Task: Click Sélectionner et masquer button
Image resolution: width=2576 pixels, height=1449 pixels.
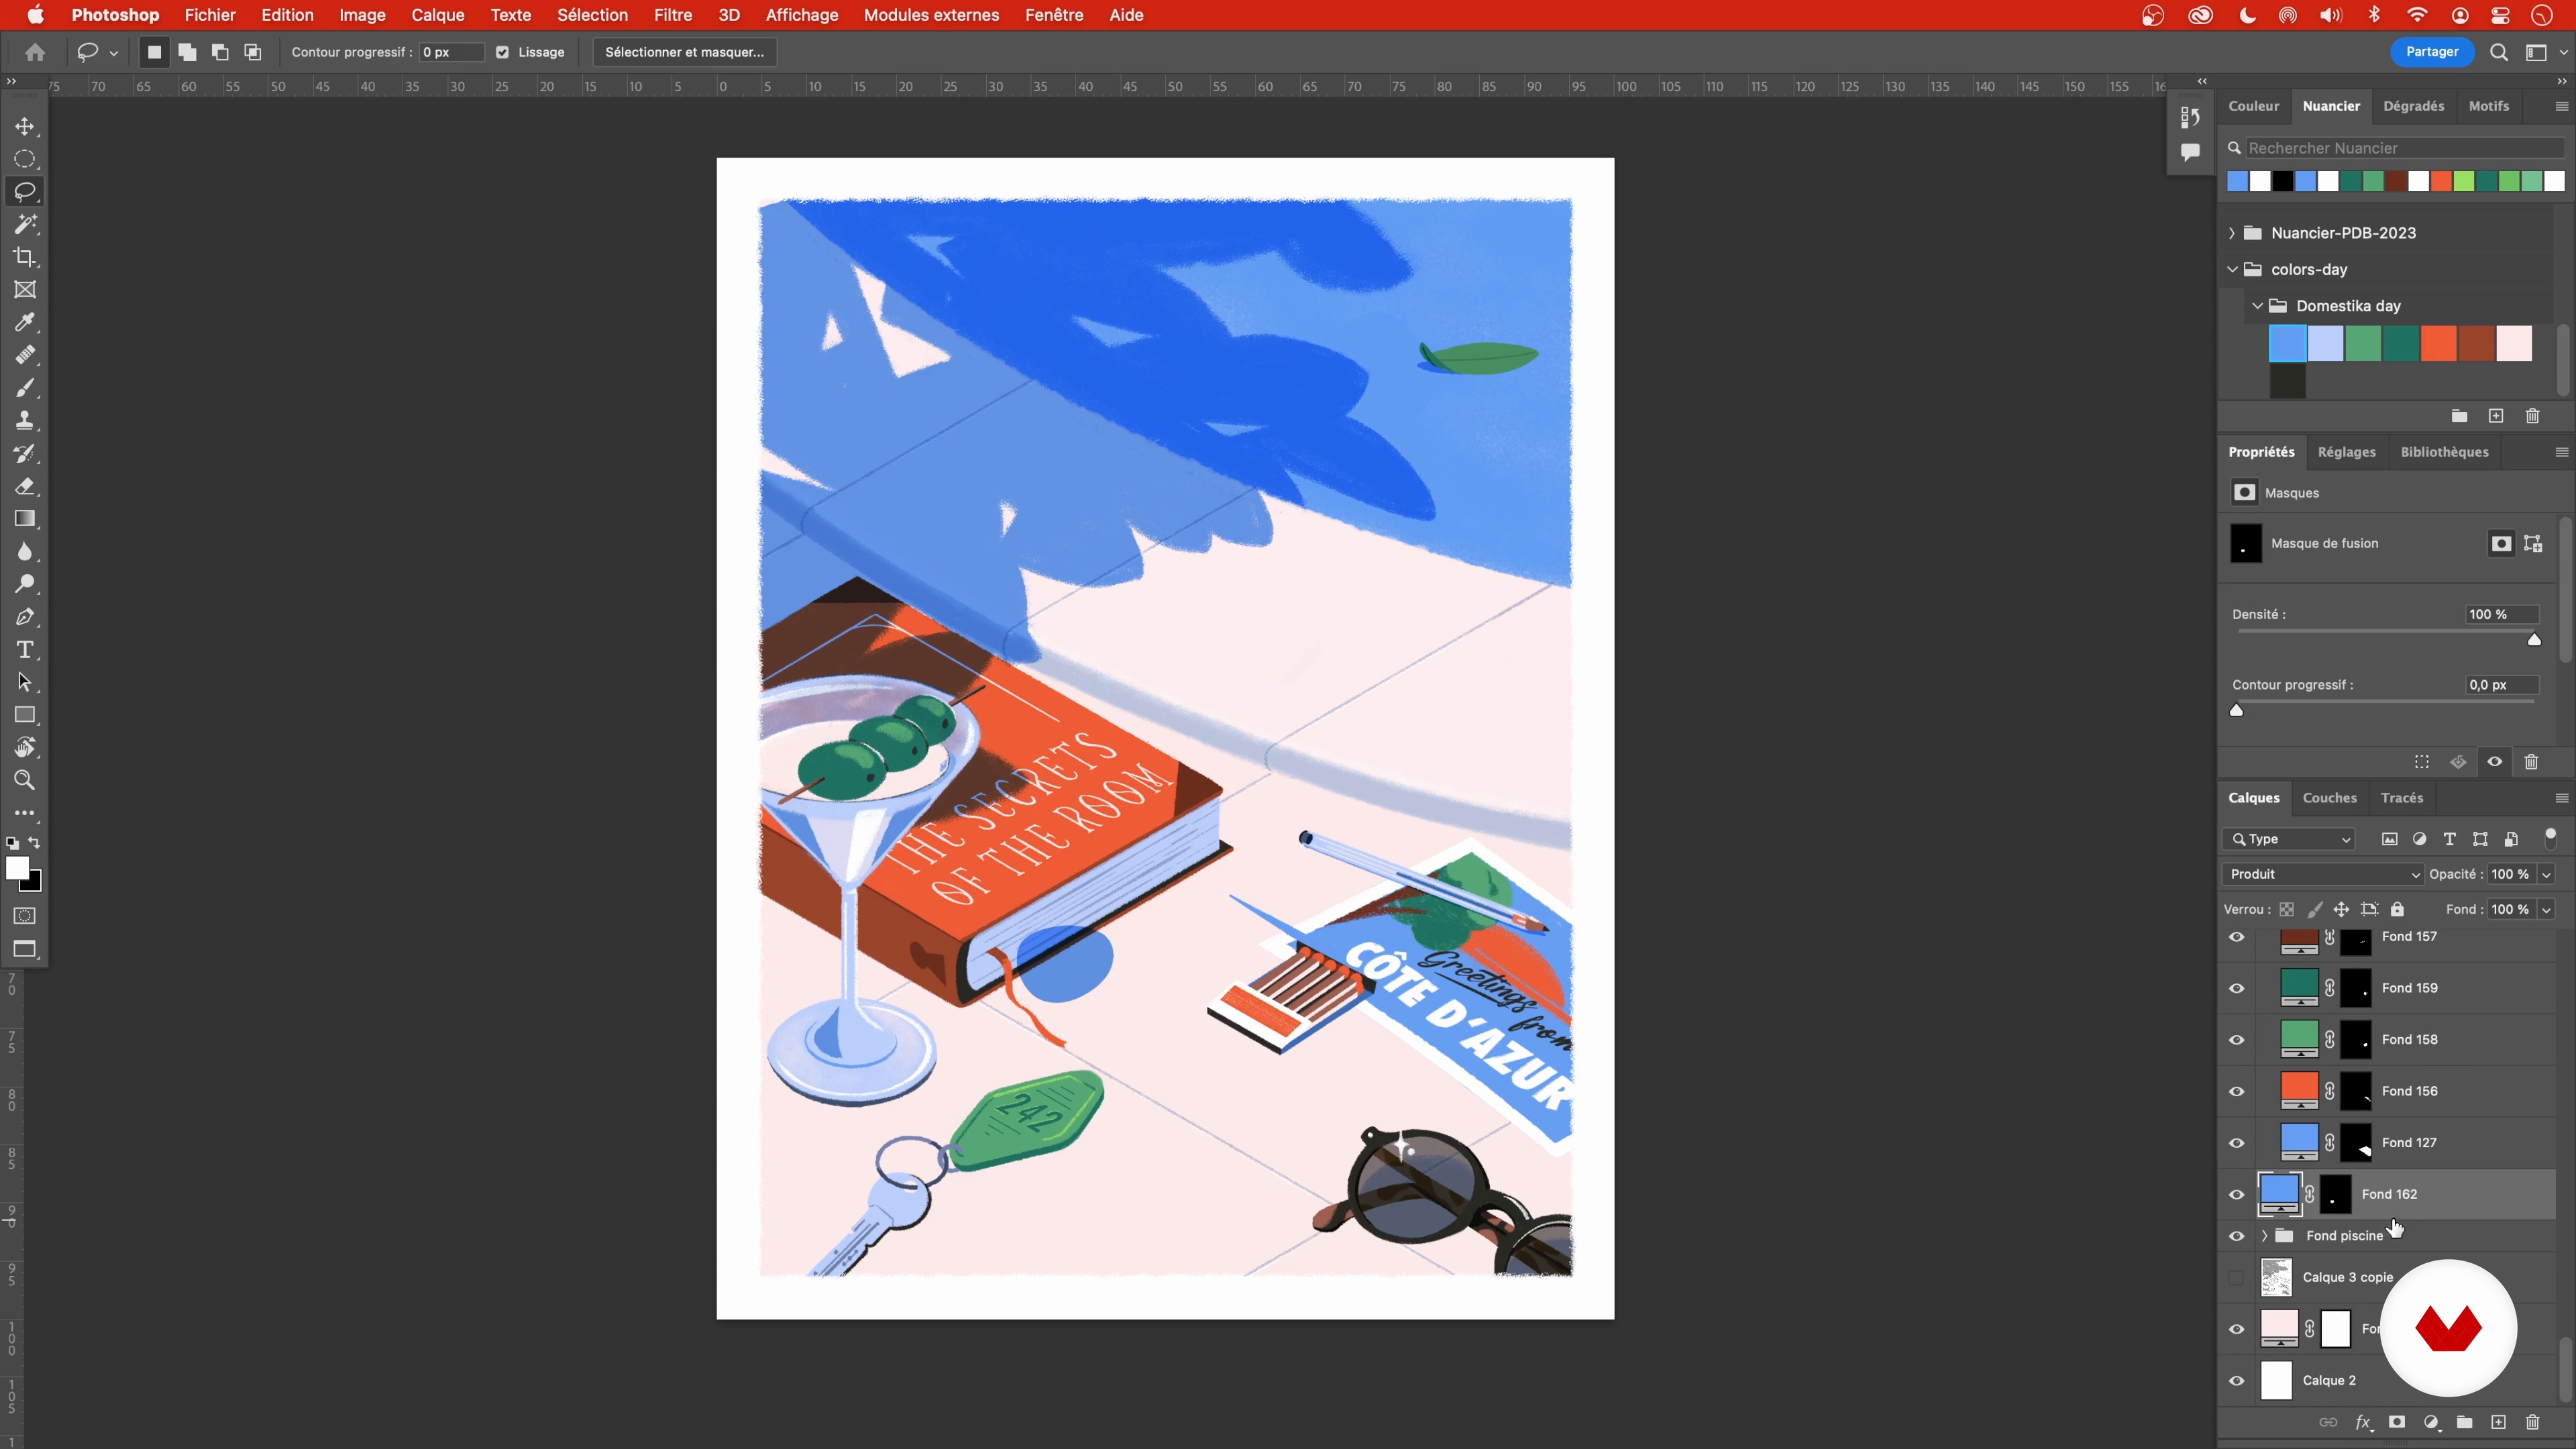Action: pos(684,52)
